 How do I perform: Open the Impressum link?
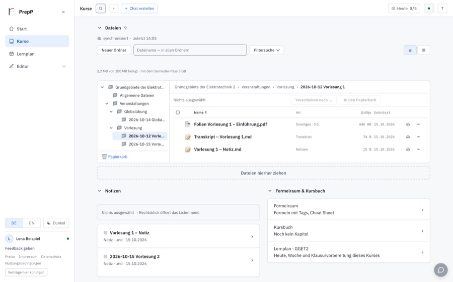pos(28,256)
